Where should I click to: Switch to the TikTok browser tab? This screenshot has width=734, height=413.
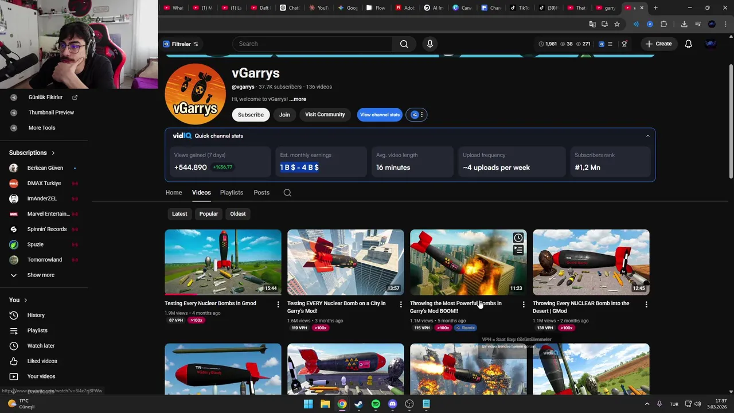click(x=520, y=8)
